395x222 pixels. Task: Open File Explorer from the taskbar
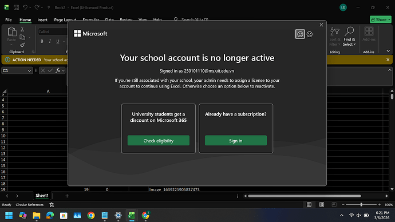pyautogui.click(x=36, y=216)
